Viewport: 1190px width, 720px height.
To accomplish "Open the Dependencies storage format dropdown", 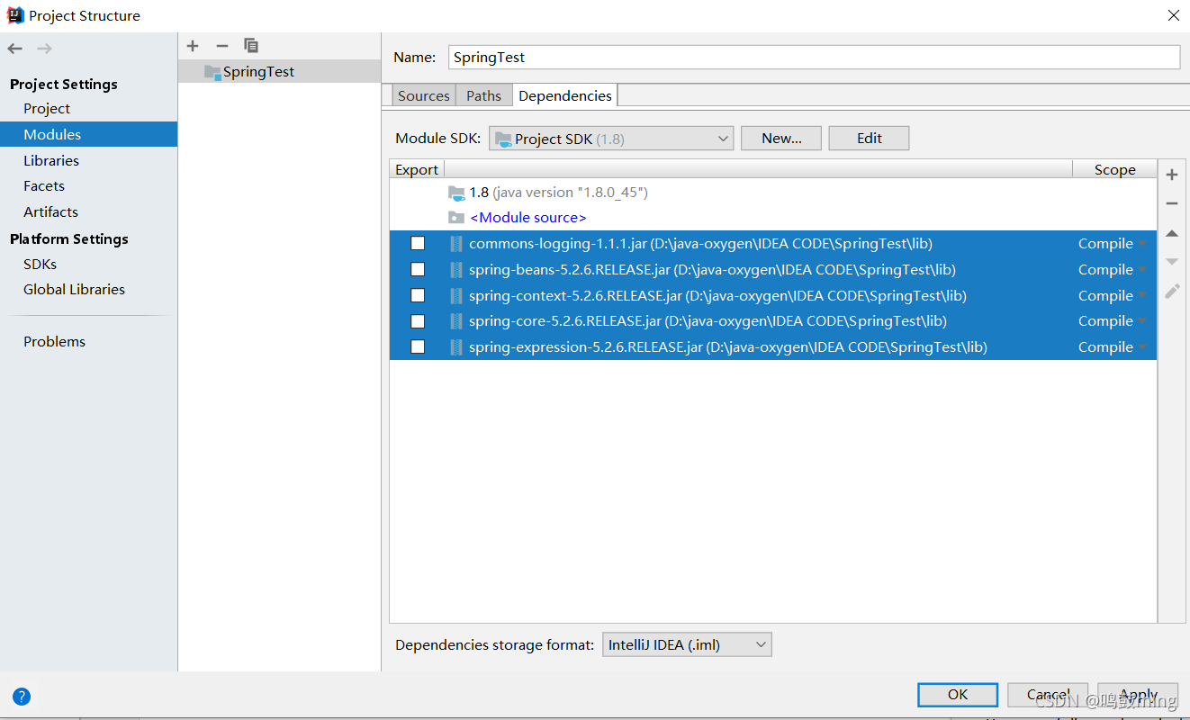I will [x=687, y=644].
